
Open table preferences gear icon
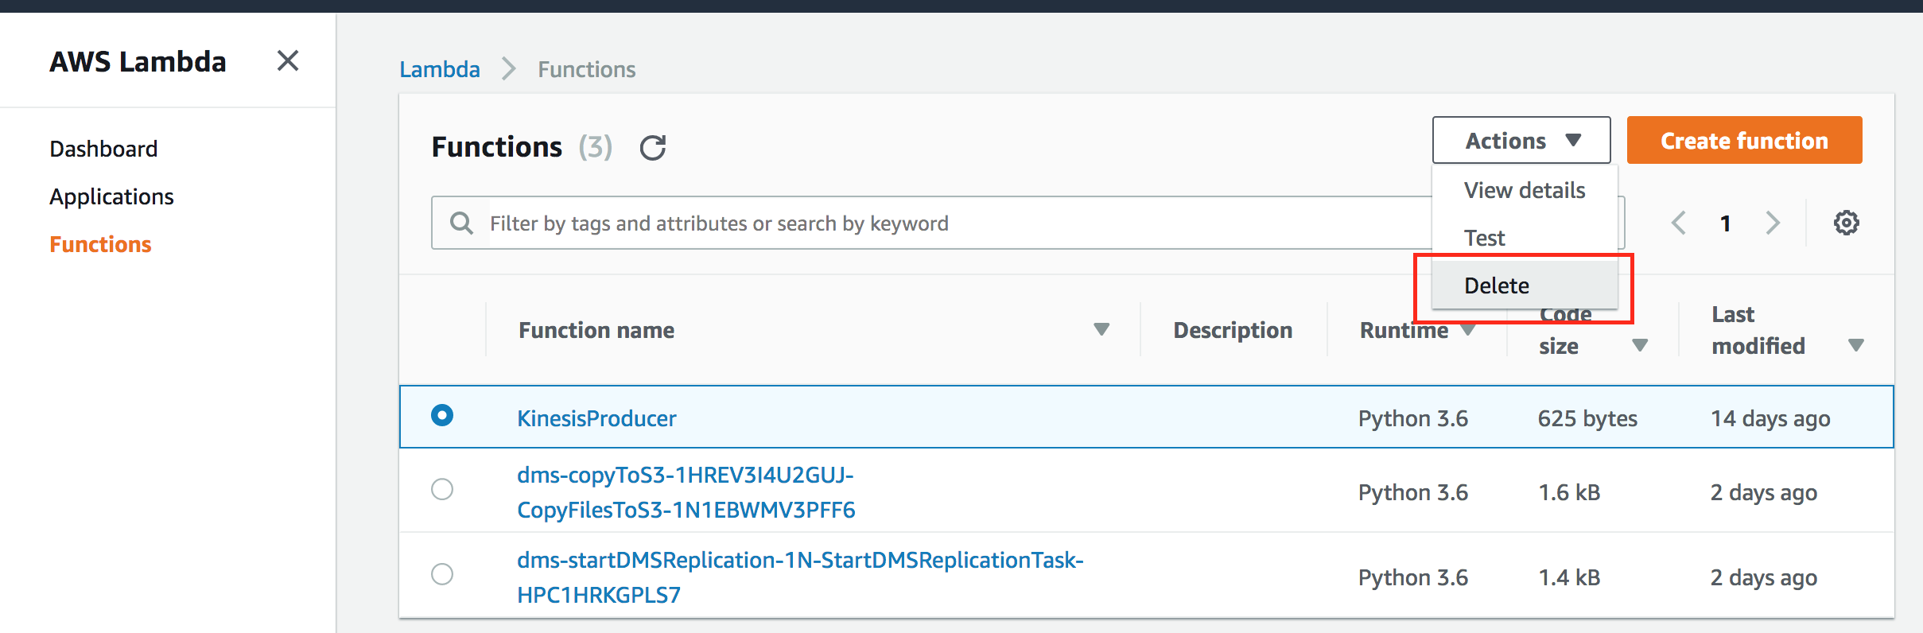pyautogui.click(x=1846, y=223)
